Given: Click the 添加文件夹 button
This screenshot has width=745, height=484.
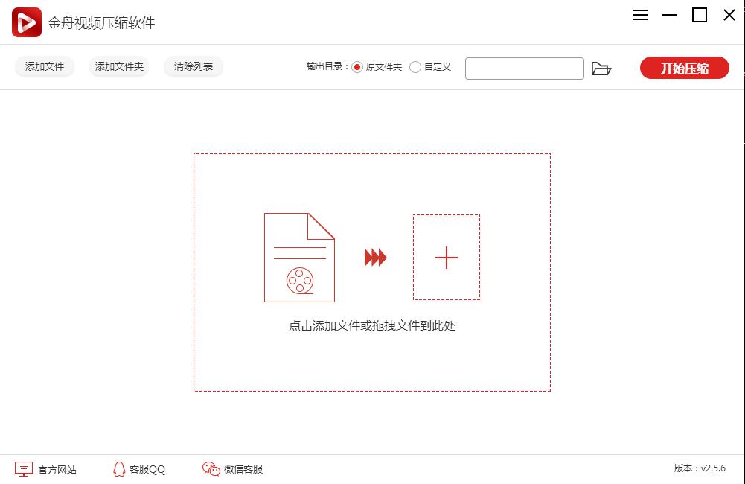Looking at the screenshot, I should point(118,66).
